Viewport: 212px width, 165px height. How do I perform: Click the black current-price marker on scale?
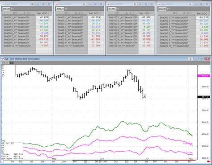[x=204, y=97]
